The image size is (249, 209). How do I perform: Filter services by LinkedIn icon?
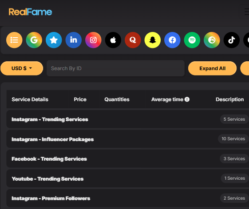(74, 40)
